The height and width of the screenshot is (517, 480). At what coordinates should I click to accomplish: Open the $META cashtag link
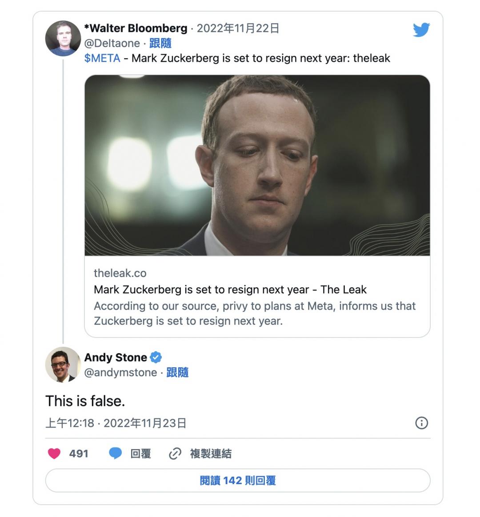[x=102, y=58]
